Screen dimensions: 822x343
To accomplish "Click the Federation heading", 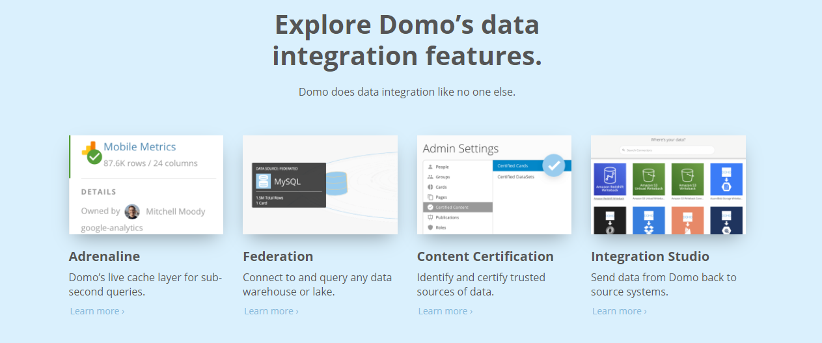I will pos(278,256).
